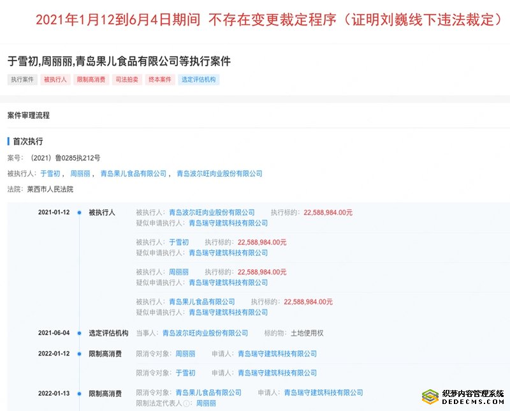Click the page title 于雪初,周丽丽,青岛果儿食品有限公司等执行案件
This screenshot has width=510, height=411.
(x=119, y=61)
